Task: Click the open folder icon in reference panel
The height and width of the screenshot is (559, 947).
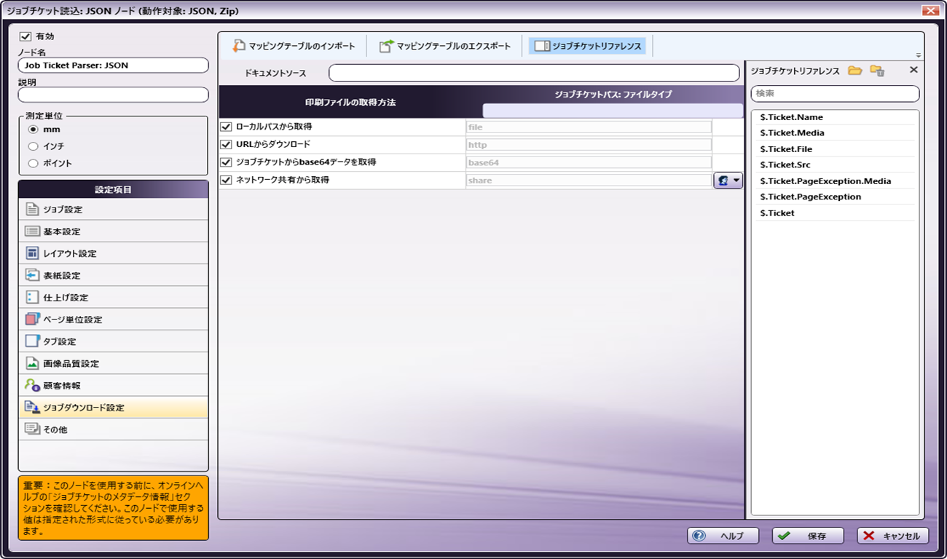Action: click(855, 71)
